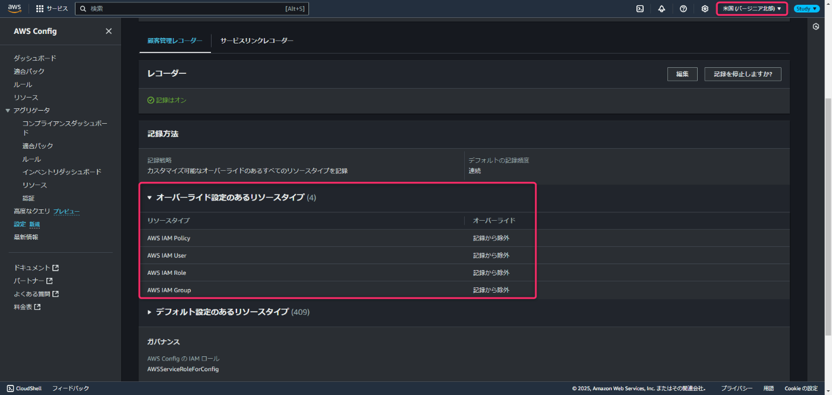Open top-level リソース in the sidebar
832x395 pixels.
(26, 98)
